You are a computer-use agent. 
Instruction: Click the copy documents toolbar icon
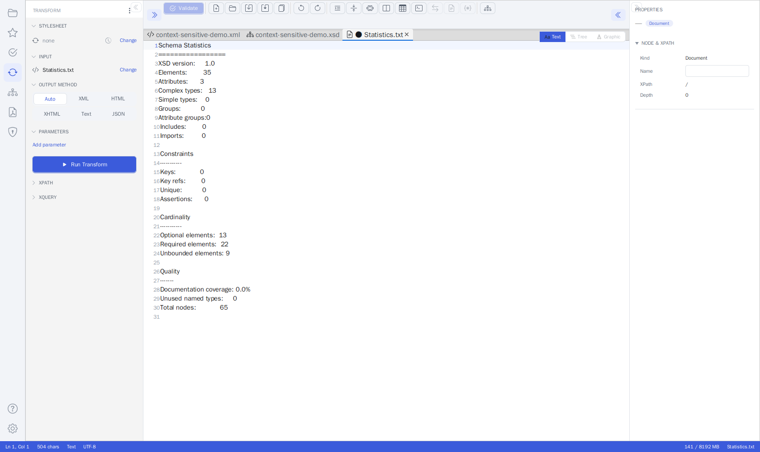281,8
